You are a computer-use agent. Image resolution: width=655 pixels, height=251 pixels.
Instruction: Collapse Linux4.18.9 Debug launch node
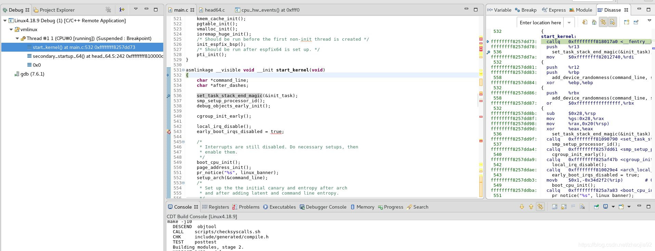tap(5, 21)
